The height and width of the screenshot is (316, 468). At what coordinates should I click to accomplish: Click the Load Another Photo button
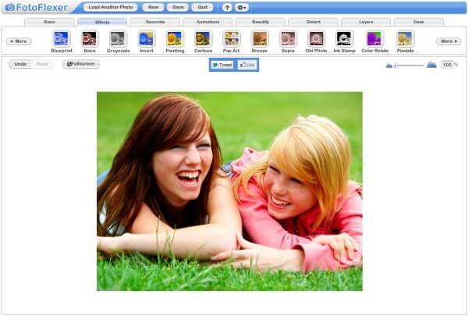(x=111, y=7)
